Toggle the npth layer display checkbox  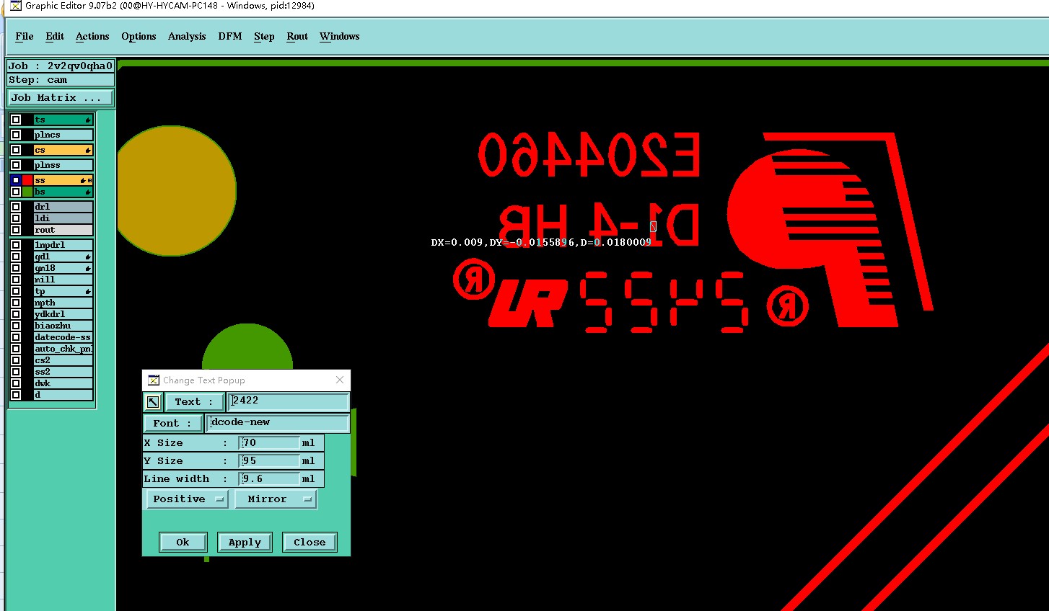point(16,303)
